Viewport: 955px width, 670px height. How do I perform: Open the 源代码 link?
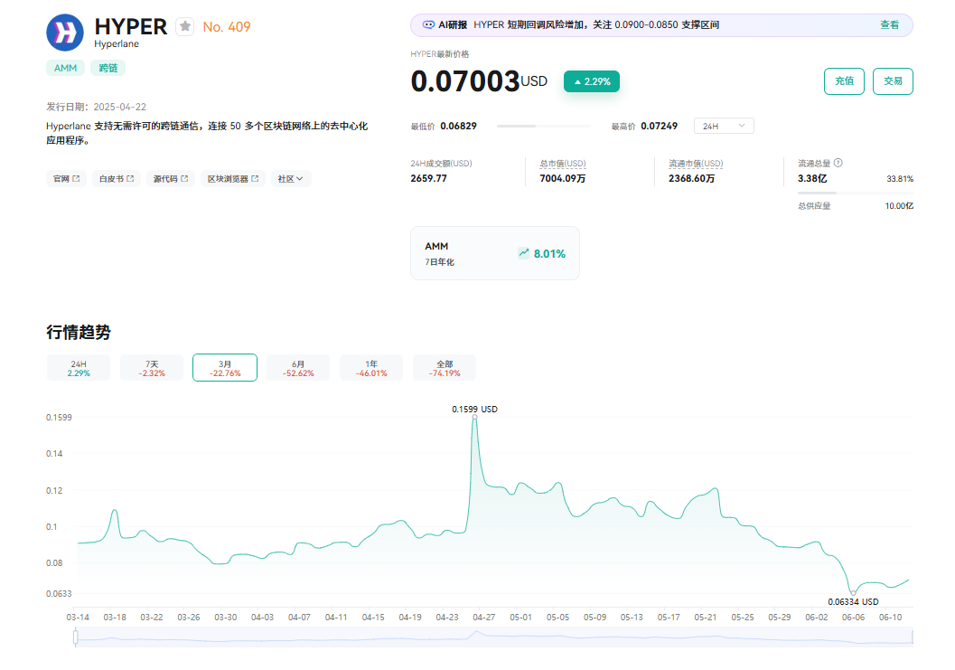(x=171, y=179)
